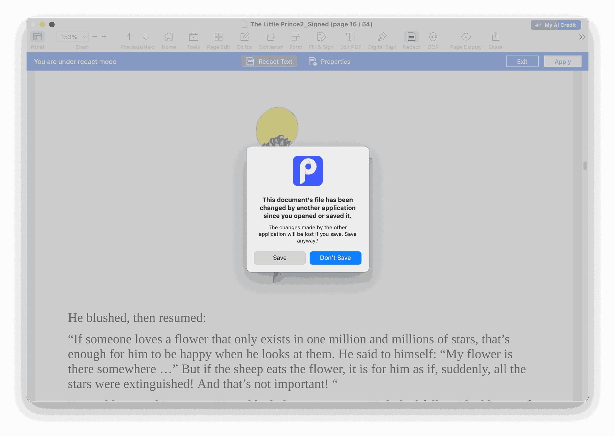Image resolution: width=615 pixels, height=436 pixels.
Task: Click the document icon in title bar
Action: [x=244, y=24]
